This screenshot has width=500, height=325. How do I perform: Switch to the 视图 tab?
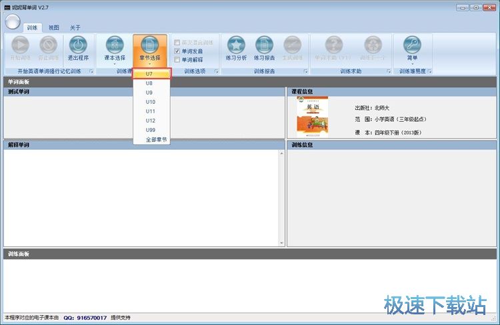[53, 28]
